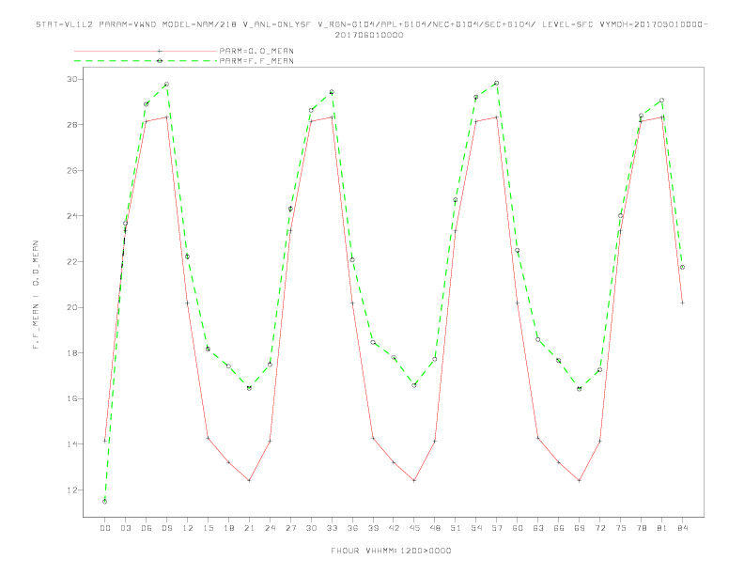
Task: Click the PARM=O.O_MEAN legend label
Action: coord(256,51)
